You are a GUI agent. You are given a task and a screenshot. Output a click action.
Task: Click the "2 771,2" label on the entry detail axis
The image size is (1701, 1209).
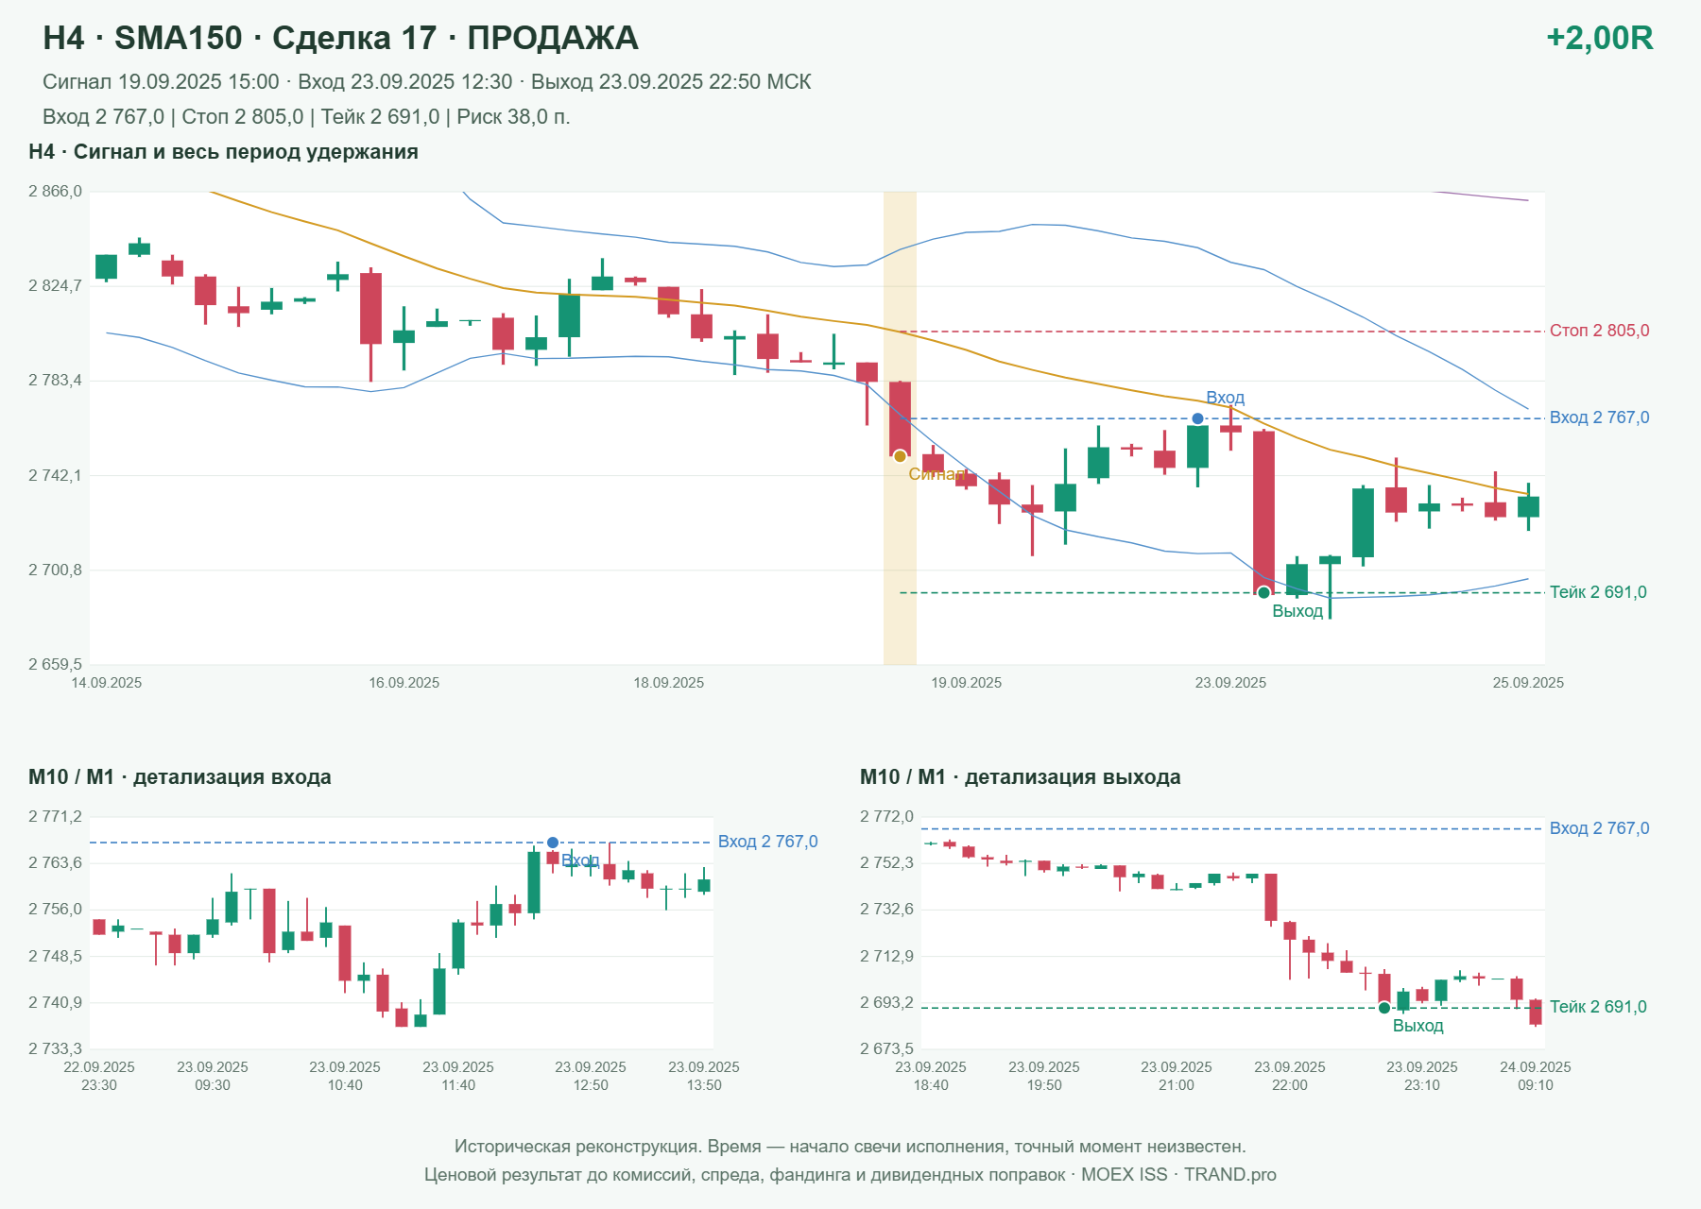56,817
